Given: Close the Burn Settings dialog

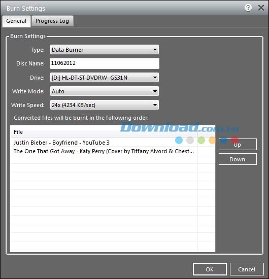Looking at the screenshot, I should [261, 8].
